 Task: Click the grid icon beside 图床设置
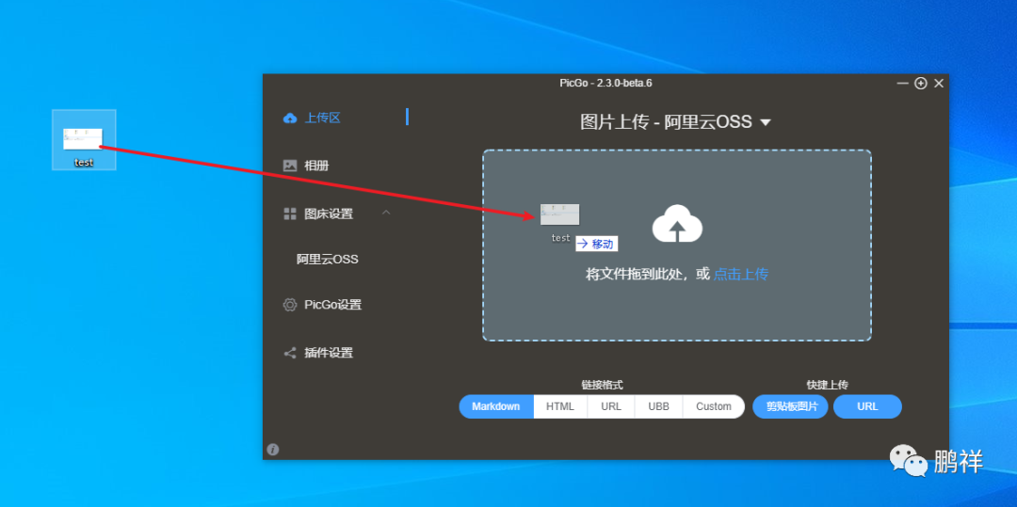click(290, 214)
